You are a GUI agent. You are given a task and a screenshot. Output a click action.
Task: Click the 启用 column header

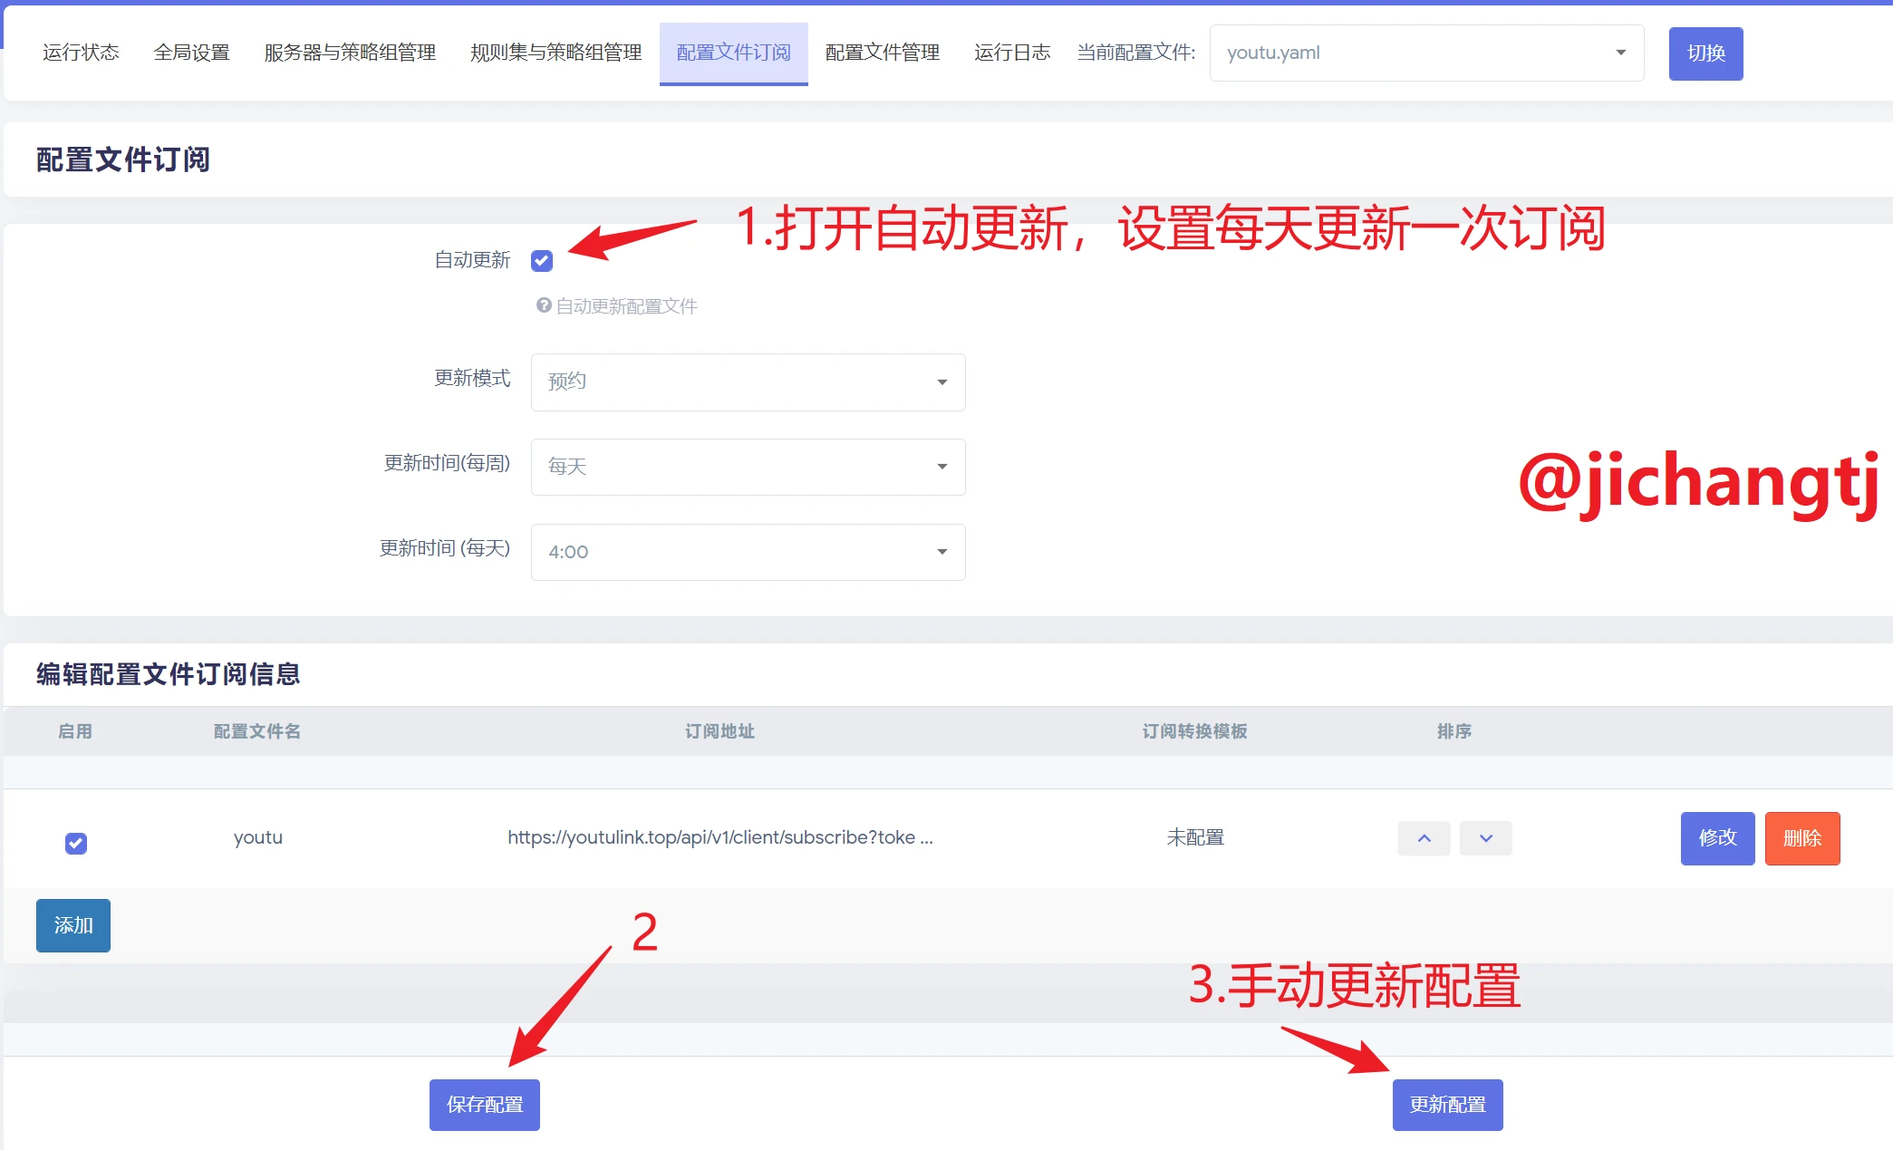(75, 731)
